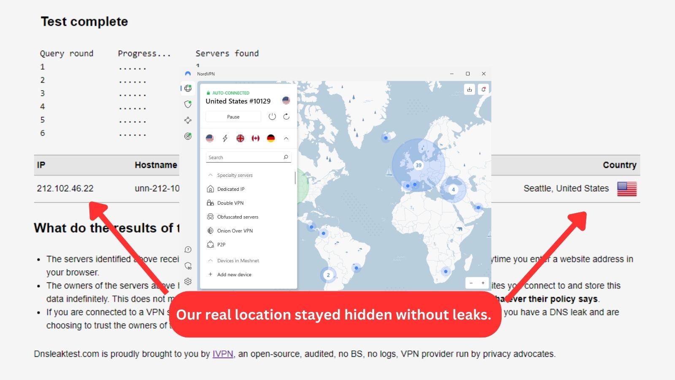Pause the VPN connection
The height and width of the screenshot is (380, 675).
233,117
